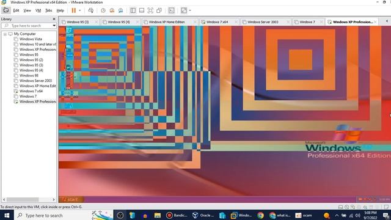
Task: Open the VM menu
Action: [x=38, y=10]
